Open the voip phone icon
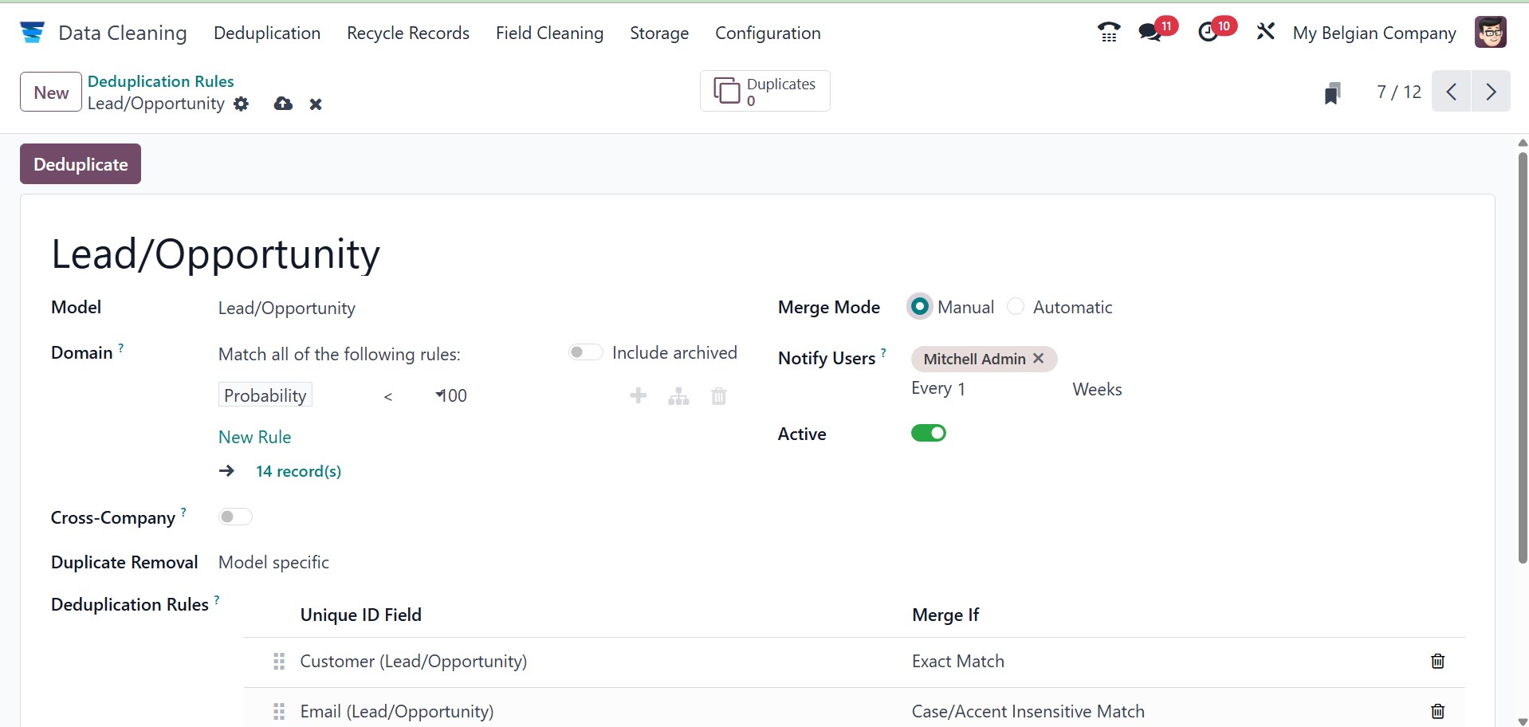The image size is (1529, 727). coord(1108,32)
